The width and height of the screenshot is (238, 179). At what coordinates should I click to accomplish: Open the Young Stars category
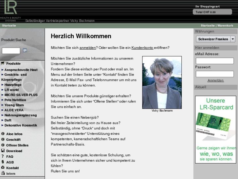pyautogui.click(x=14, y=105)
